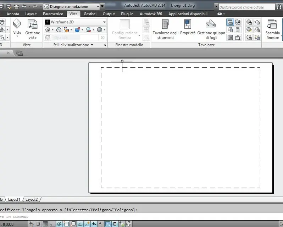
Task: Click the play arrow before the search box
Action: click(x=216, y=6)
